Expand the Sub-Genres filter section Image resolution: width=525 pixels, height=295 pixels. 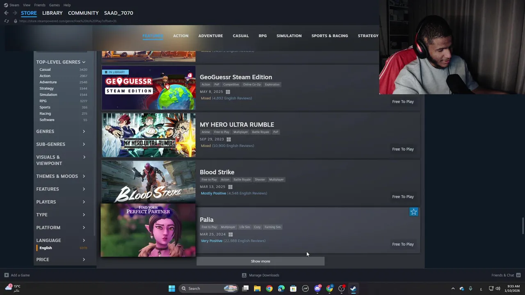[x=61, y=144]
